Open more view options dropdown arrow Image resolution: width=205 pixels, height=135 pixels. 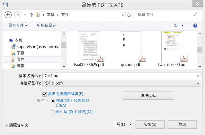[182, 26]
